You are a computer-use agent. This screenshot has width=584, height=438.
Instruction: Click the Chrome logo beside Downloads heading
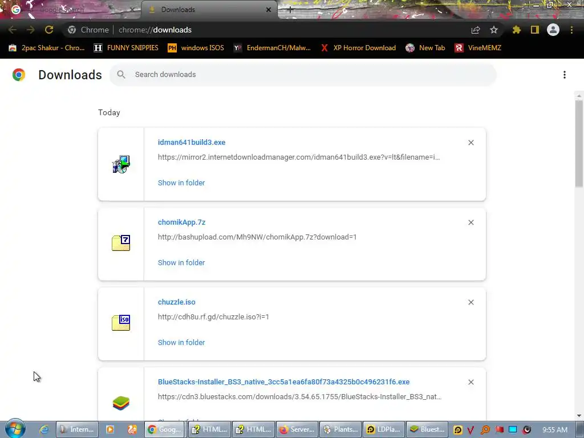pyautogui.click(x=19, y=75)
